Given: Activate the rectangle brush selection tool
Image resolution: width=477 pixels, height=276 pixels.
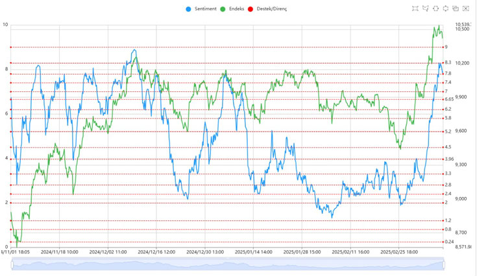Looking at the screenshot, I should pos(415,8).
